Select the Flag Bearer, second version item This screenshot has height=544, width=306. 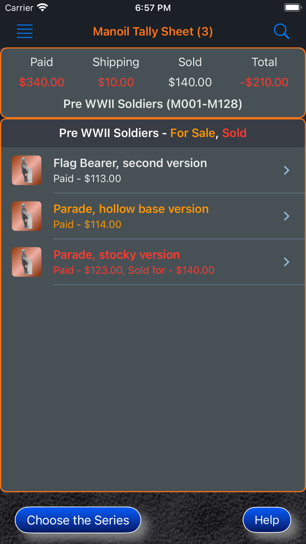[x=153, y=170]
